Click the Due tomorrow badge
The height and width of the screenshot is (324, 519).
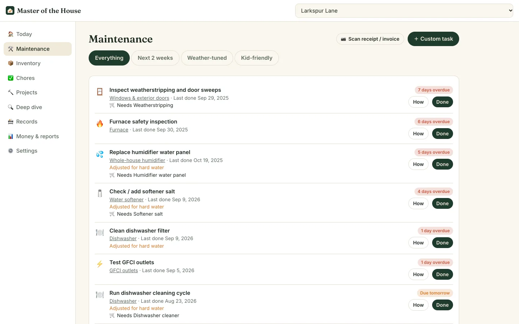pyautogui.click(x=435, y=293)
